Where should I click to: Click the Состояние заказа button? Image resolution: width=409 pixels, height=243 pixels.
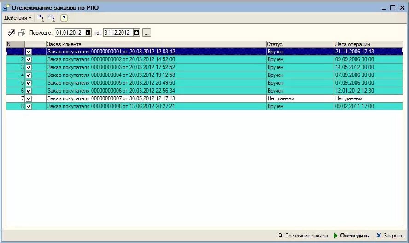point(303,236)
